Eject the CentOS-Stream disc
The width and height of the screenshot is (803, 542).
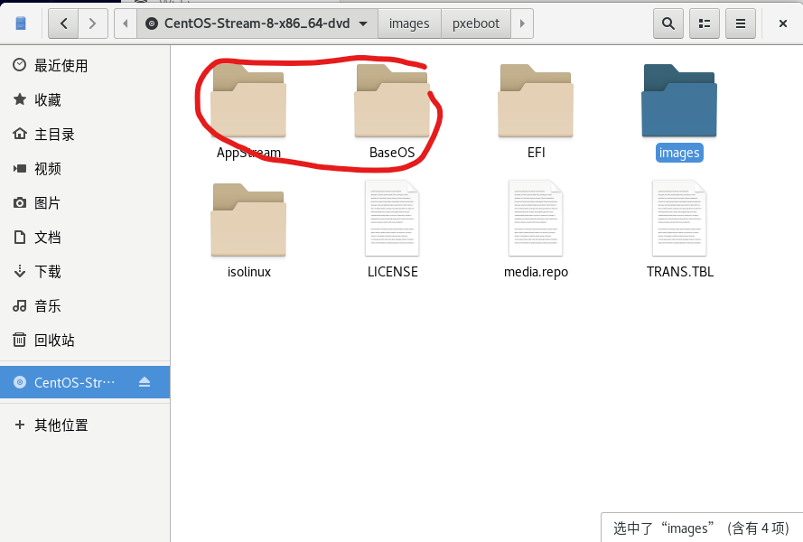click(x=145, y=382)
